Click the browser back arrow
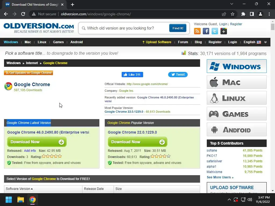The height and width of the screenshot is (206, 275). coord(6,14)
